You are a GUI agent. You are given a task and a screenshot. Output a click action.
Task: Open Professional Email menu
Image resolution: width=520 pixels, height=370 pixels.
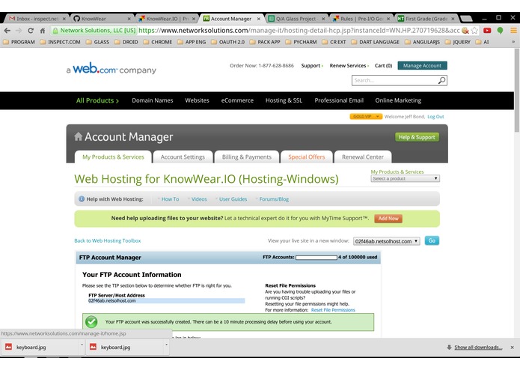click(339, 100)
